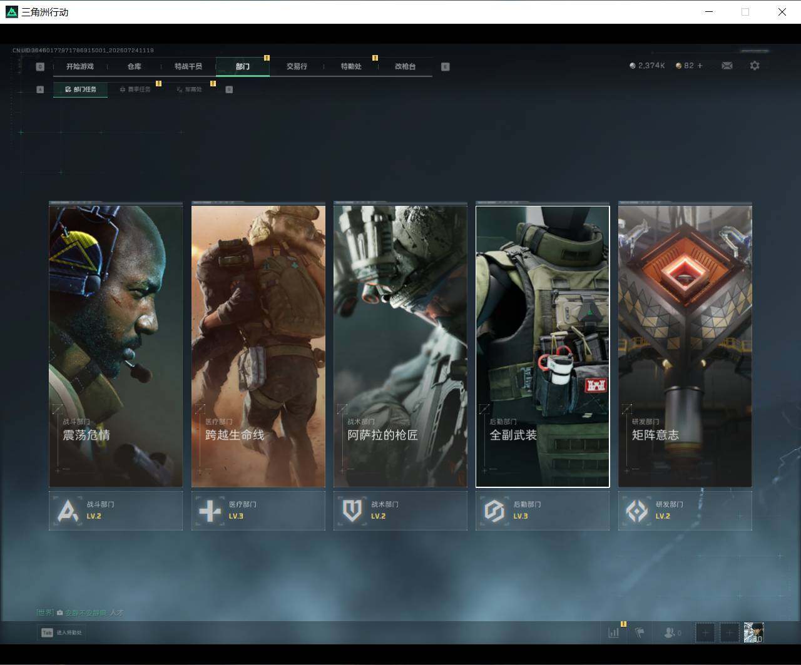Open the 特勤处 tab

pyautogui.click(x=351, y=66)
